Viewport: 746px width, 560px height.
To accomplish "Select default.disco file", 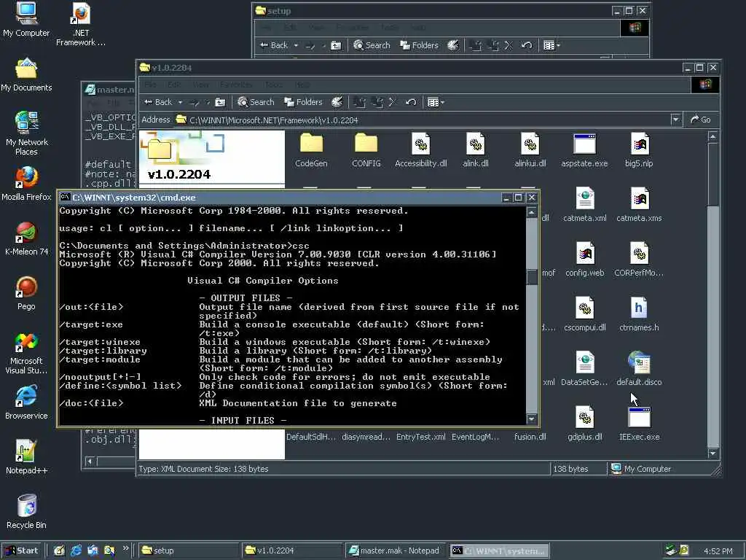I will (639, 370).
